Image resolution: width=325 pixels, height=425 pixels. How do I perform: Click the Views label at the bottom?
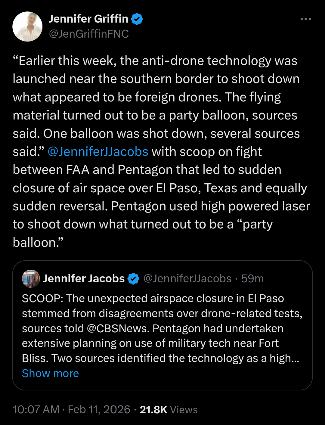(x=184, y=410)
